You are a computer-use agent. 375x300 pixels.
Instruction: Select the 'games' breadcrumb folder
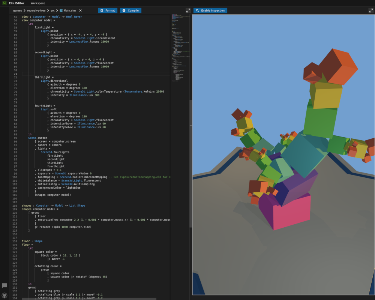[17, 10]
